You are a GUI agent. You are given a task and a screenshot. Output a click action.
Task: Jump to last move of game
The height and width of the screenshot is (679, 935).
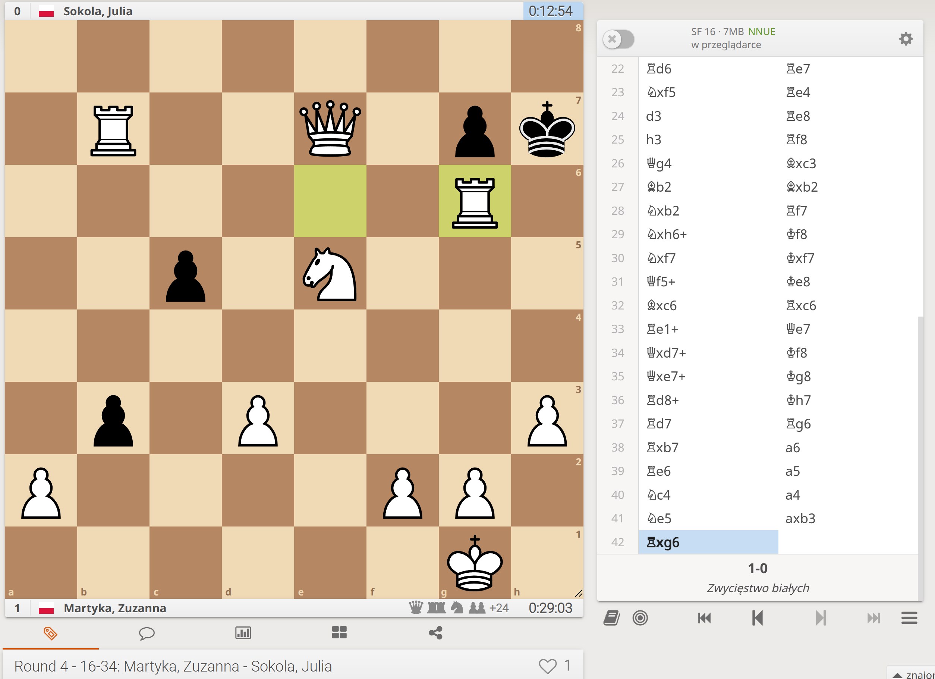[x=873, y=617]
